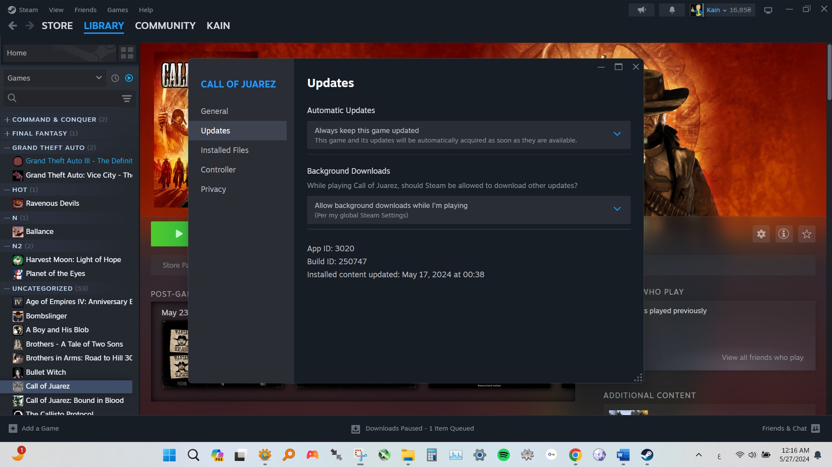Go to the Community section
This screenshot has height=467, width=832.
[165, 26]
